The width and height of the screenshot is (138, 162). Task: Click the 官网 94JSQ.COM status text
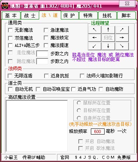(95, 157)
